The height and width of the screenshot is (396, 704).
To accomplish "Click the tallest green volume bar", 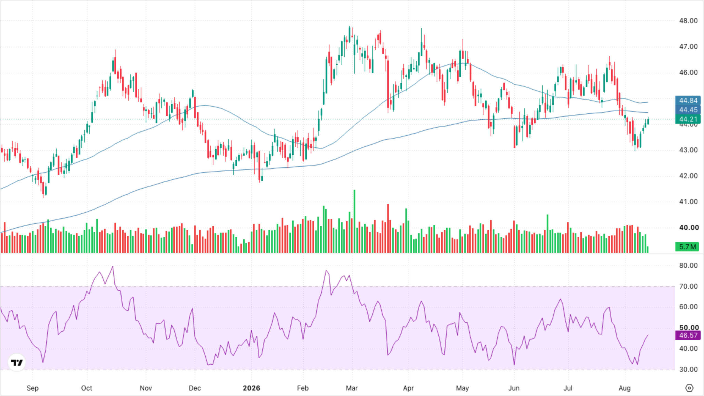I will tap(354, 221).
